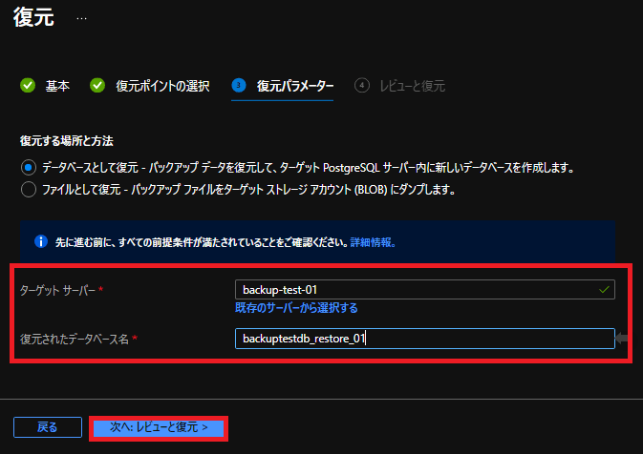Select ファイルとして復元 radio option
The image size is (643, 454).
29,190
